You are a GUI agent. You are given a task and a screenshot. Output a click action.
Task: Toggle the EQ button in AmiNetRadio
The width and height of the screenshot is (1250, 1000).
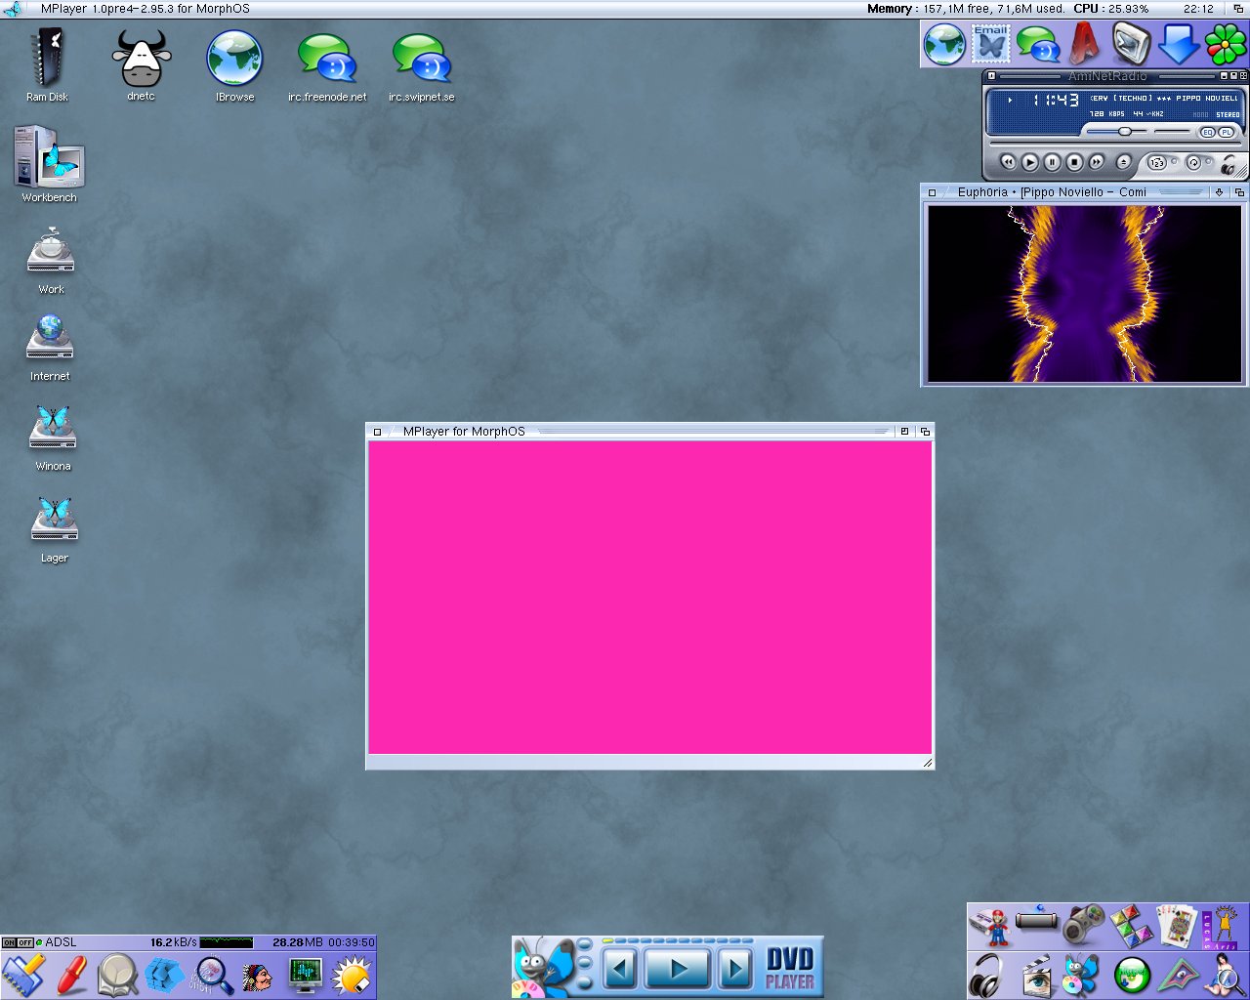pyautogui.click(x=1208, y=133)
